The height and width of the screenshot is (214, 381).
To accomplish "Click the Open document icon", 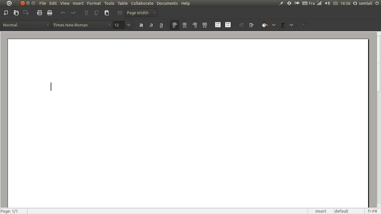I will tap(16, 13).
